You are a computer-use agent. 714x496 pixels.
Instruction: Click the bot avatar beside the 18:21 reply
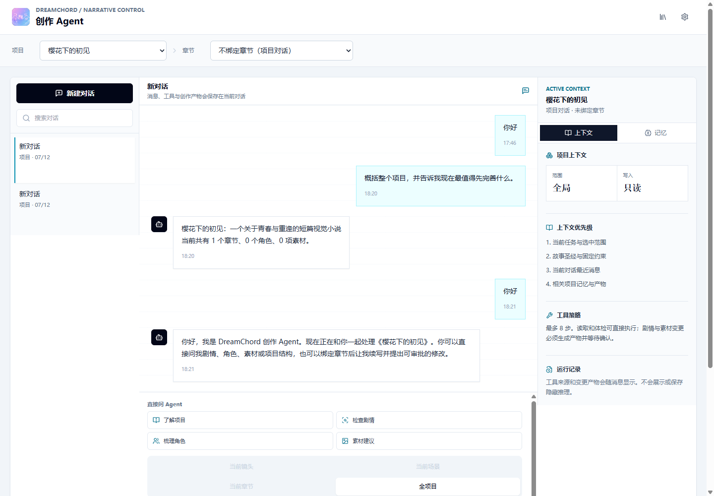click(x=159, y=337)
